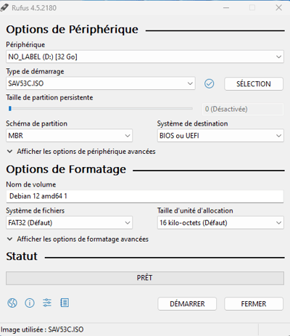Open the Taille d'unité d'allocation dropdown
The height and width of the screenshot is (336, 290).
(x=220, y=223)
